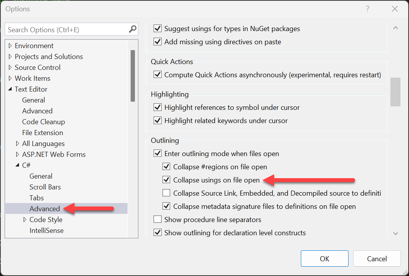
Task: Click the search magnifier icon
Action: [133, 29]
